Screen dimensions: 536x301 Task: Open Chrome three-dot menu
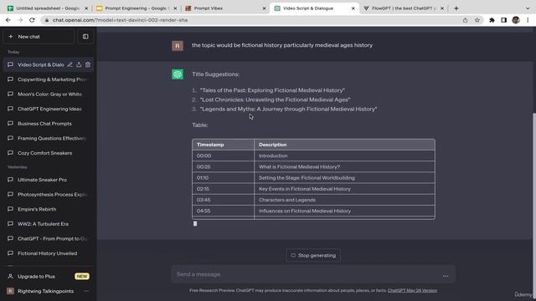click(528, 20)
